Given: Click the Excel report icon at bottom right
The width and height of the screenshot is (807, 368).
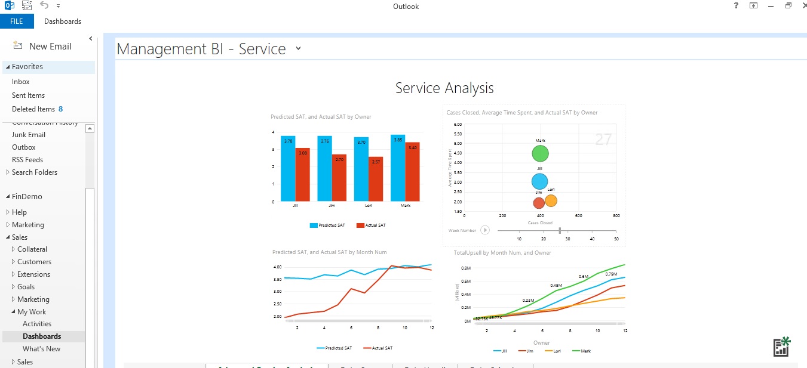Looking at the screenshot, I should coord(781,347).
